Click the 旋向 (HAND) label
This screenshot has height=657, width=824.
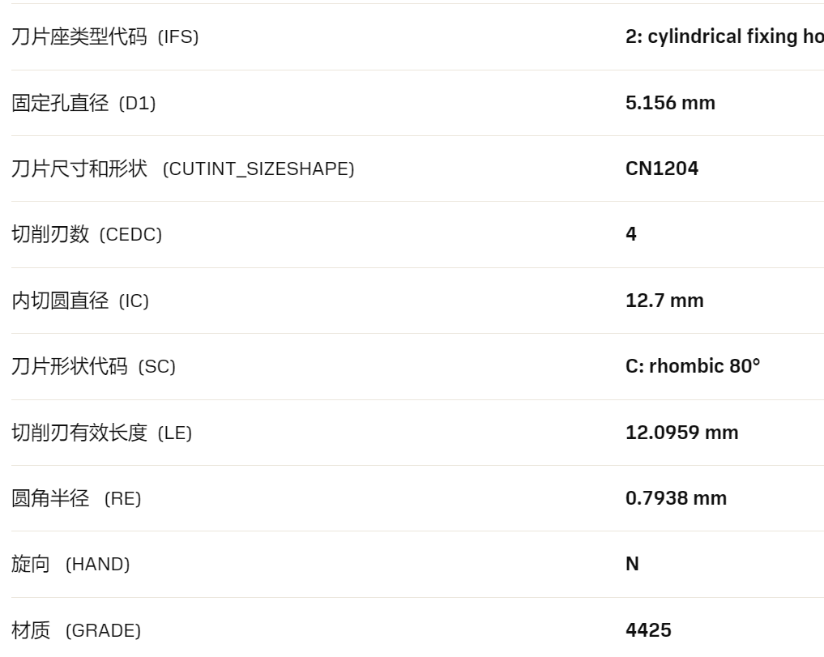tap(71, 564)
